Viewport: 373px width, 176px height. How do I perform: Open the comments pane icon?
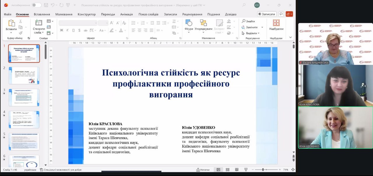pos(281,14)
